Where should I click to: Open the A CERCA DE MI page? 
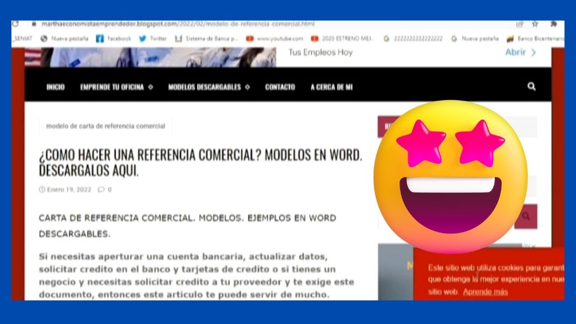(x=332, y=87)
